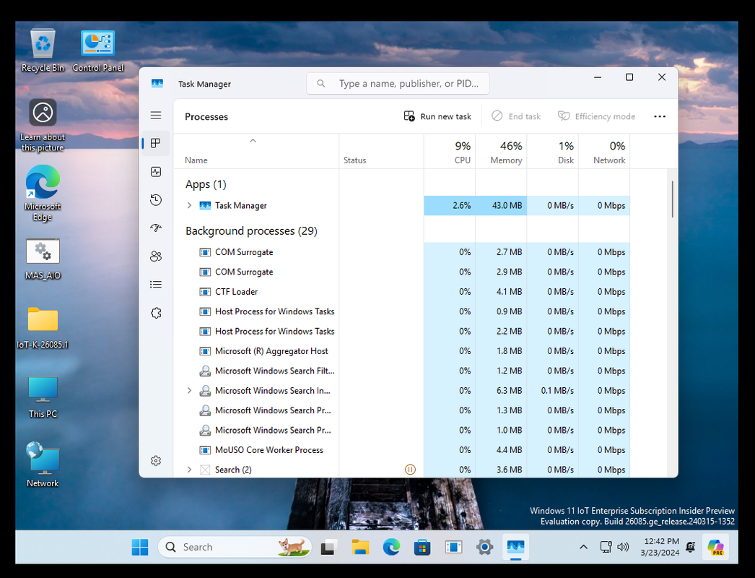This screenshot has width=755, height=578.
Task: Open Copilot preview icon on taskbar
Action: pyautogui.click(x=715, y=547)
